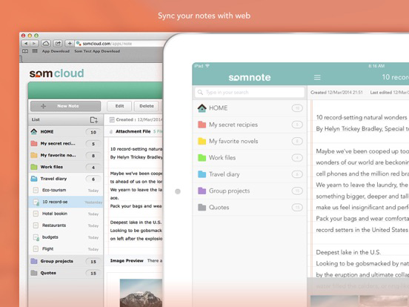
Task: Click 'Deepest lake in the U.S.' on iPad note
Action: point(348,252)
